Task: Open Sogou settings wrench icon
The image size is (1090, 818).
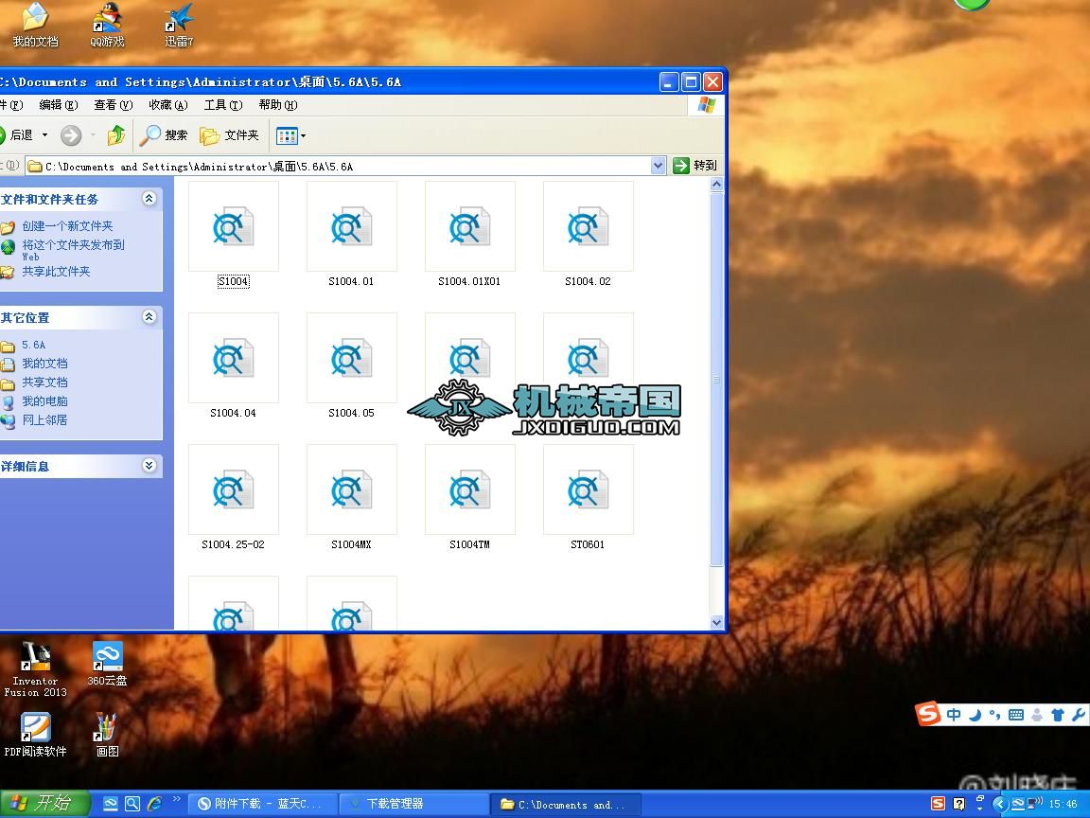Action: [1079, 715]
